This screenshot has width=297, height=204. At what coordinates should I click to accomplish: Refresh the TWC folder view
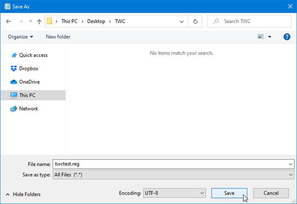[195, 21]
